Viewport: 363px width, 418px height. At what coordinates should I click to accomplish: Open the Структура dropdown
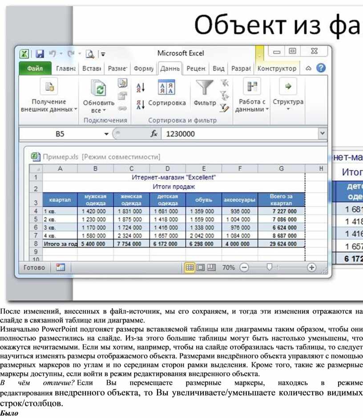288,95
